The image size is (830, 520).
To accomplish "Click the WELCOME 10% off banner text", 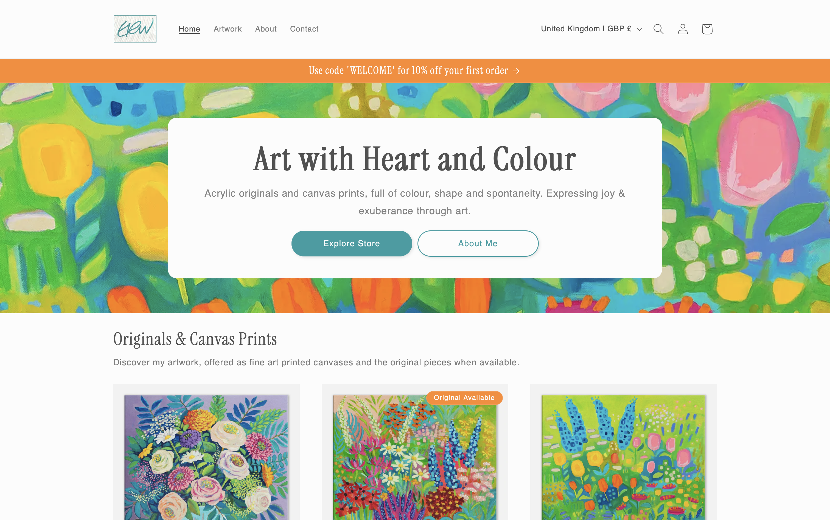I will (x=408, y=70).
